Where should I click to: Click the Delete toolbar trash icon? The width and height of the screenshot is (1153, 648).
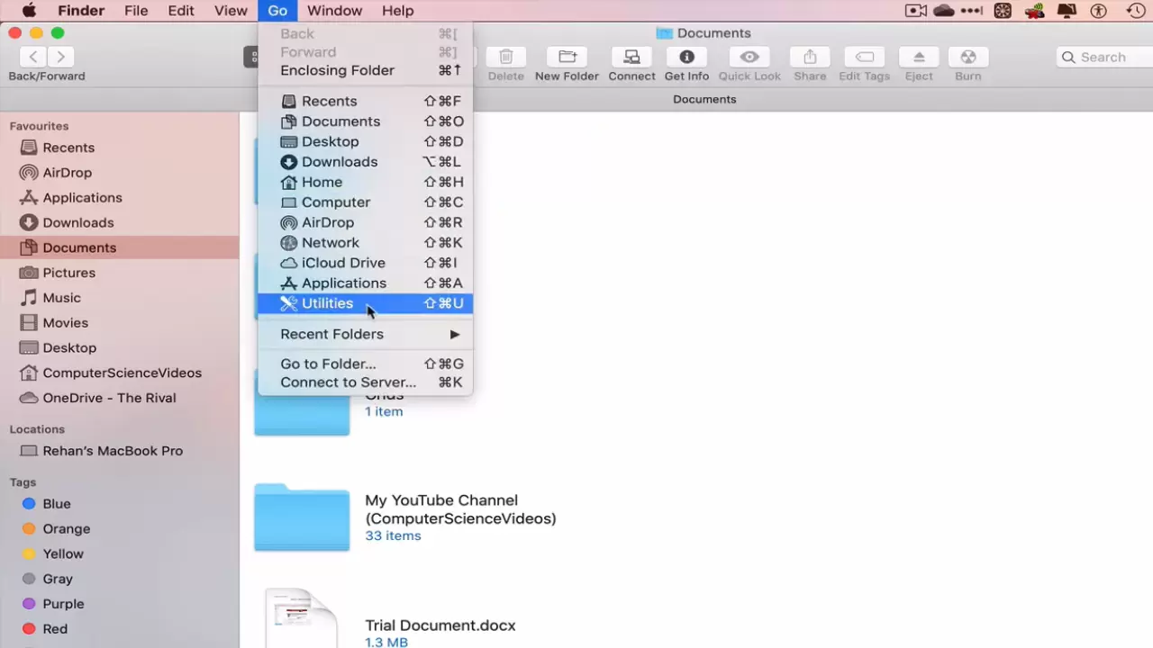coord(506,57)
